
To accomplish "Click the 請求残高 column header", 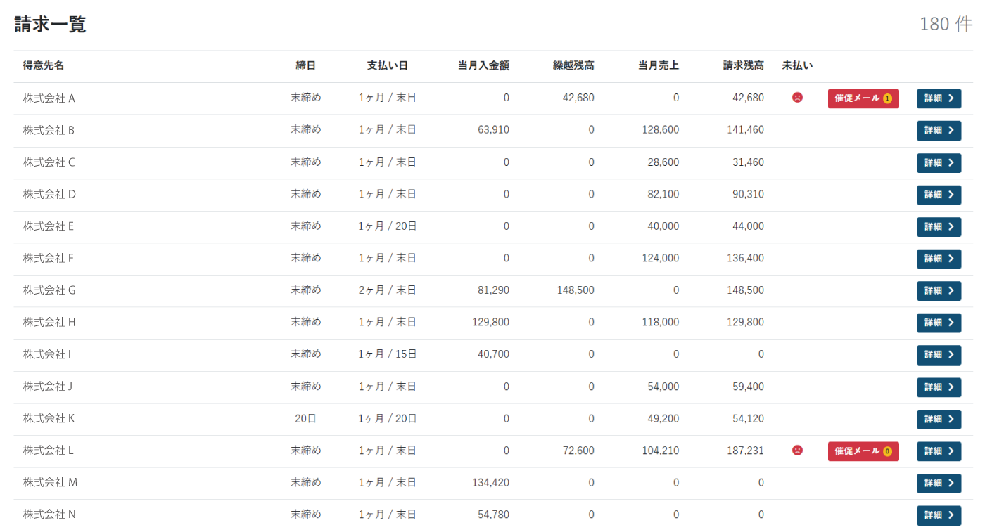I will (x=744, y=66).
